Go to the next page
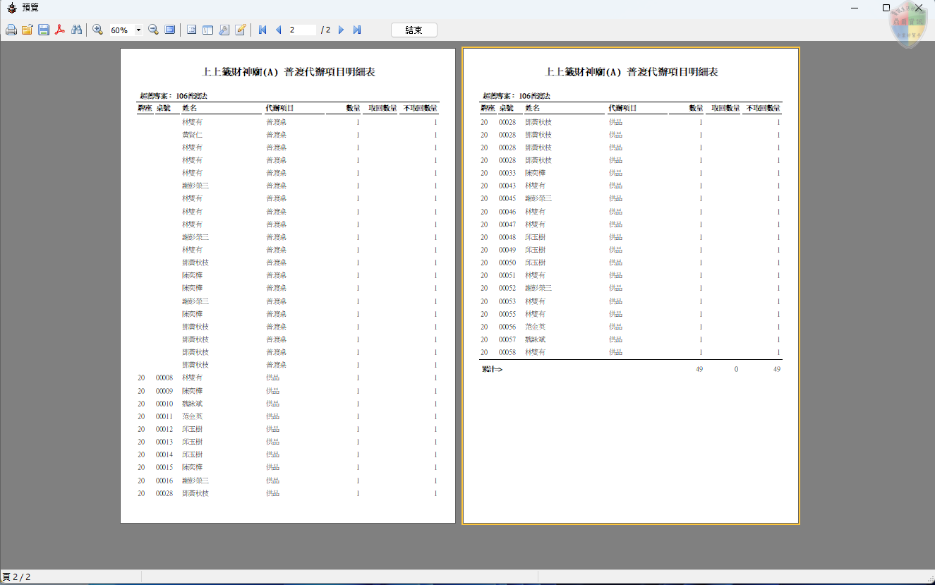The width and height of the screenshot is (935, 585). [x=341, y=30]
